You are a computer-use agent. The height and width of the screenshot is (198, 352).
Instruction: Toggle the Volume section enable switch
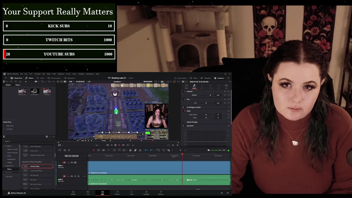pyautogui.click(x=185, y=91)
